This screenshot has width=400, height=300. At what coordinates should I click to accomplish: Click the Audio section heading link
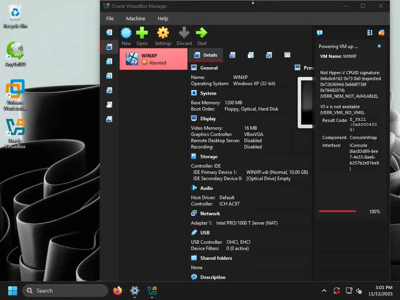coord(207,188)
